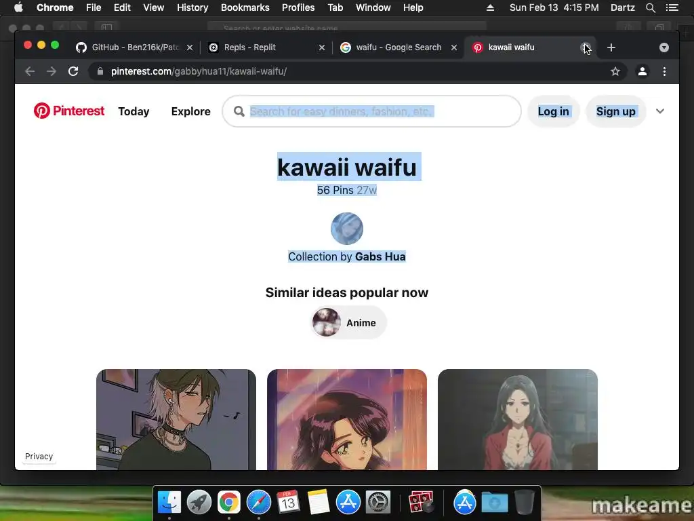Open the View menu
Image resolution: width=694 pixels, height=521 pixels.
pos(154,7)
